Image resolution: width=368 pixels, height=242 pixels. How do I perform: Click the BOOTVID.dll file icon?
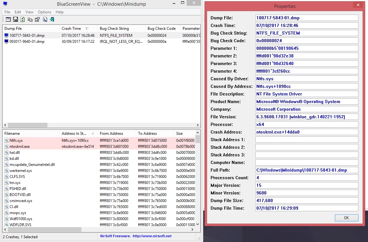coord(6,195)
